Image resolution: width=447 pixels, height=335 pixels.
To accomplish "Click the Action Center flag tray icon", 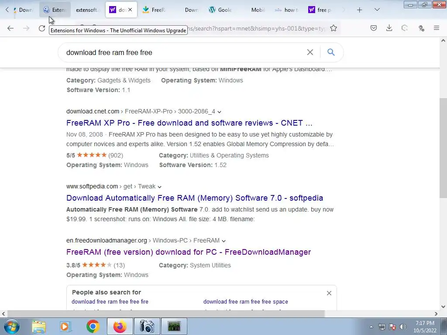I will (x=392, y=327).
